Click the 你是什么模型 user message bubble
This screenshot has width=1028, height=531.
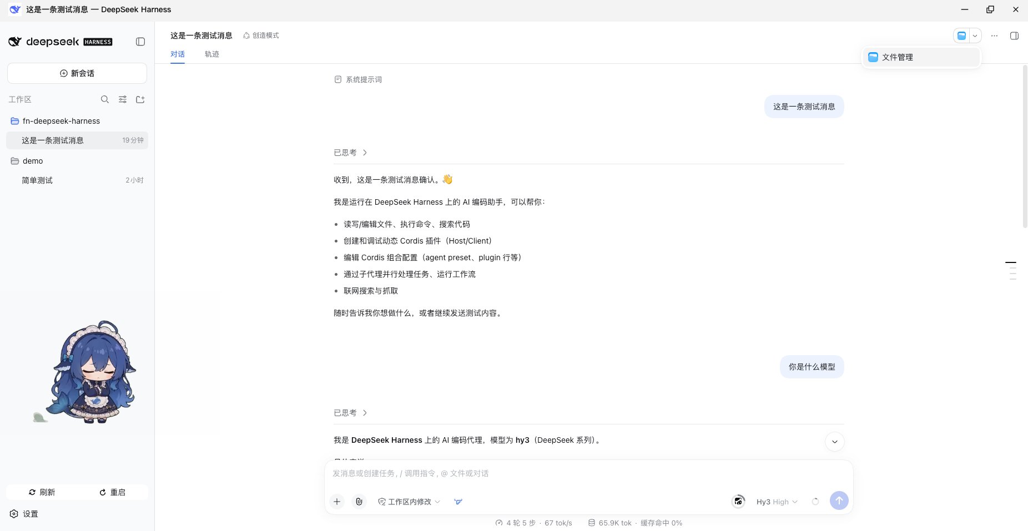click(x=812, y=367)
